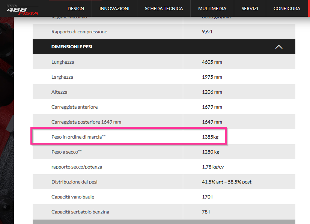
Task: Select the Peso a secco label
Action: click(66, 152)
